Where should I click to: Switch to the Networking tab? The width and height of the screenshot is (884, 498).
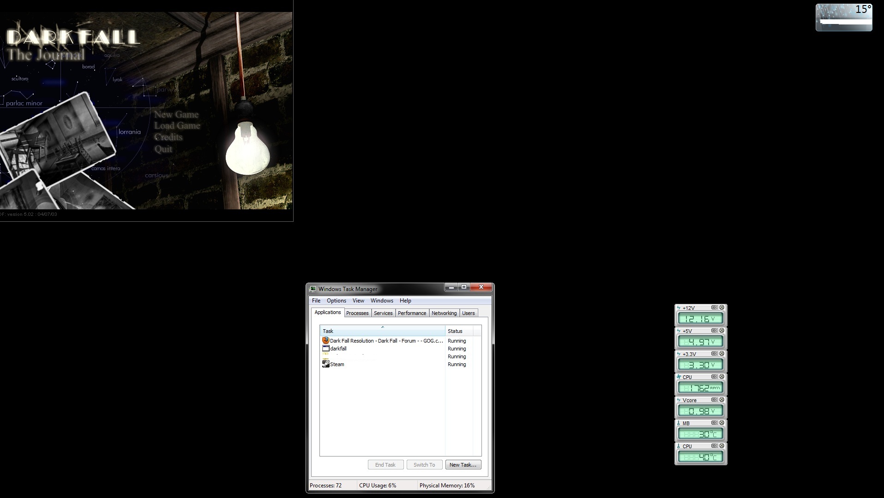click(444, 313)
